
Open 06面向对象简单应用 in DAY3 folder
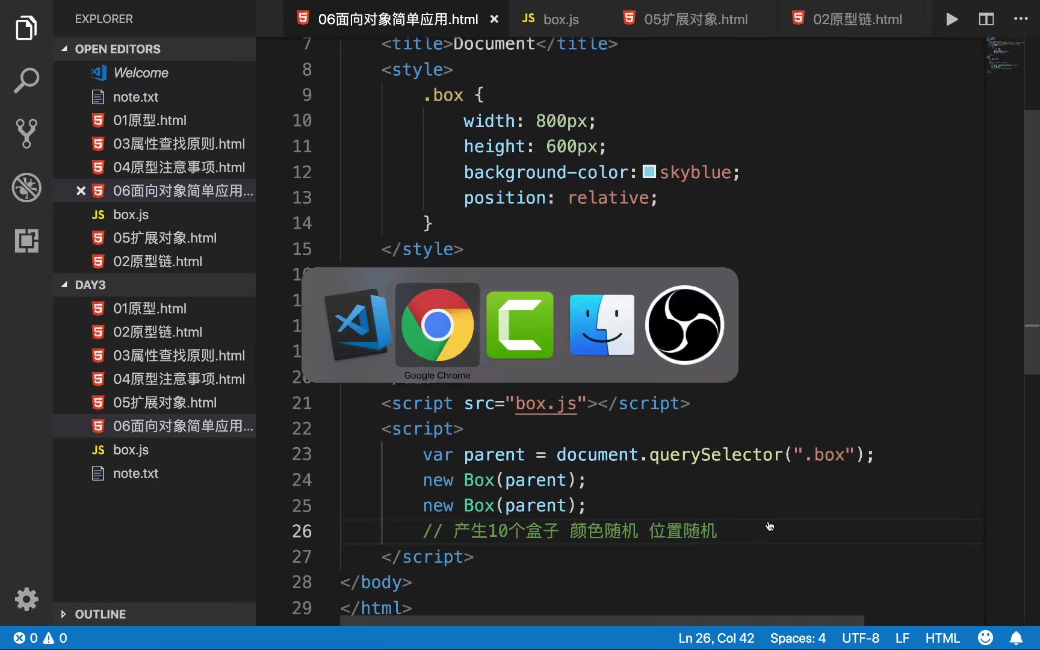click(154, 426)
